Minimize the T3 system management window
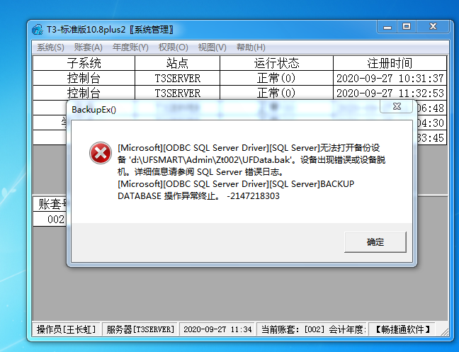459x352 pixels. click(x=387, y=27)
